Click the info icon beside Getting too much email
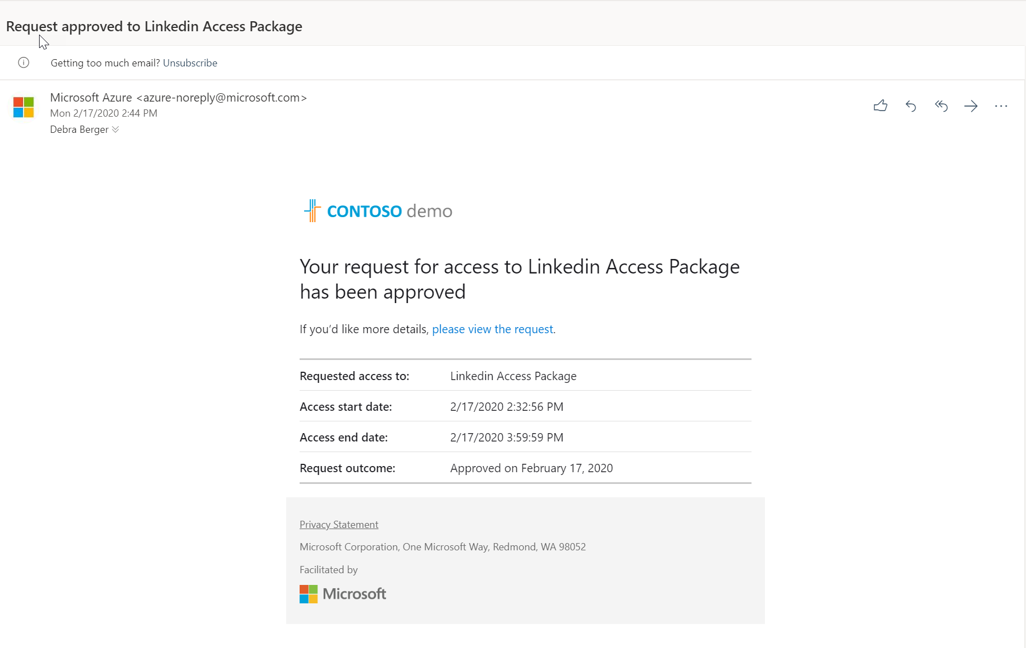 point(23,63)
